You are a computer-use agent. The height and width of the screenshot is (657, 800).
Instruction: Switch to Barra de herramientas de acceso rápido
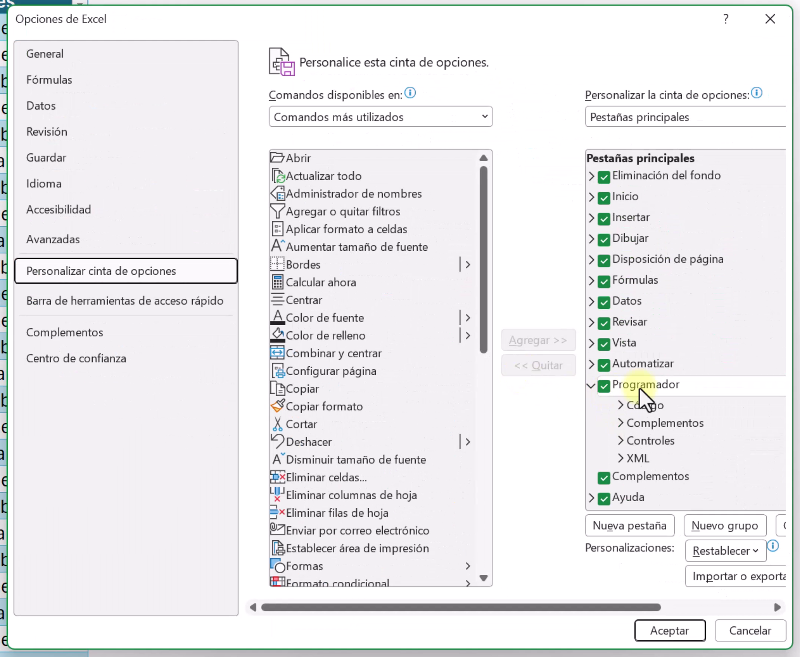click(125, 300)
